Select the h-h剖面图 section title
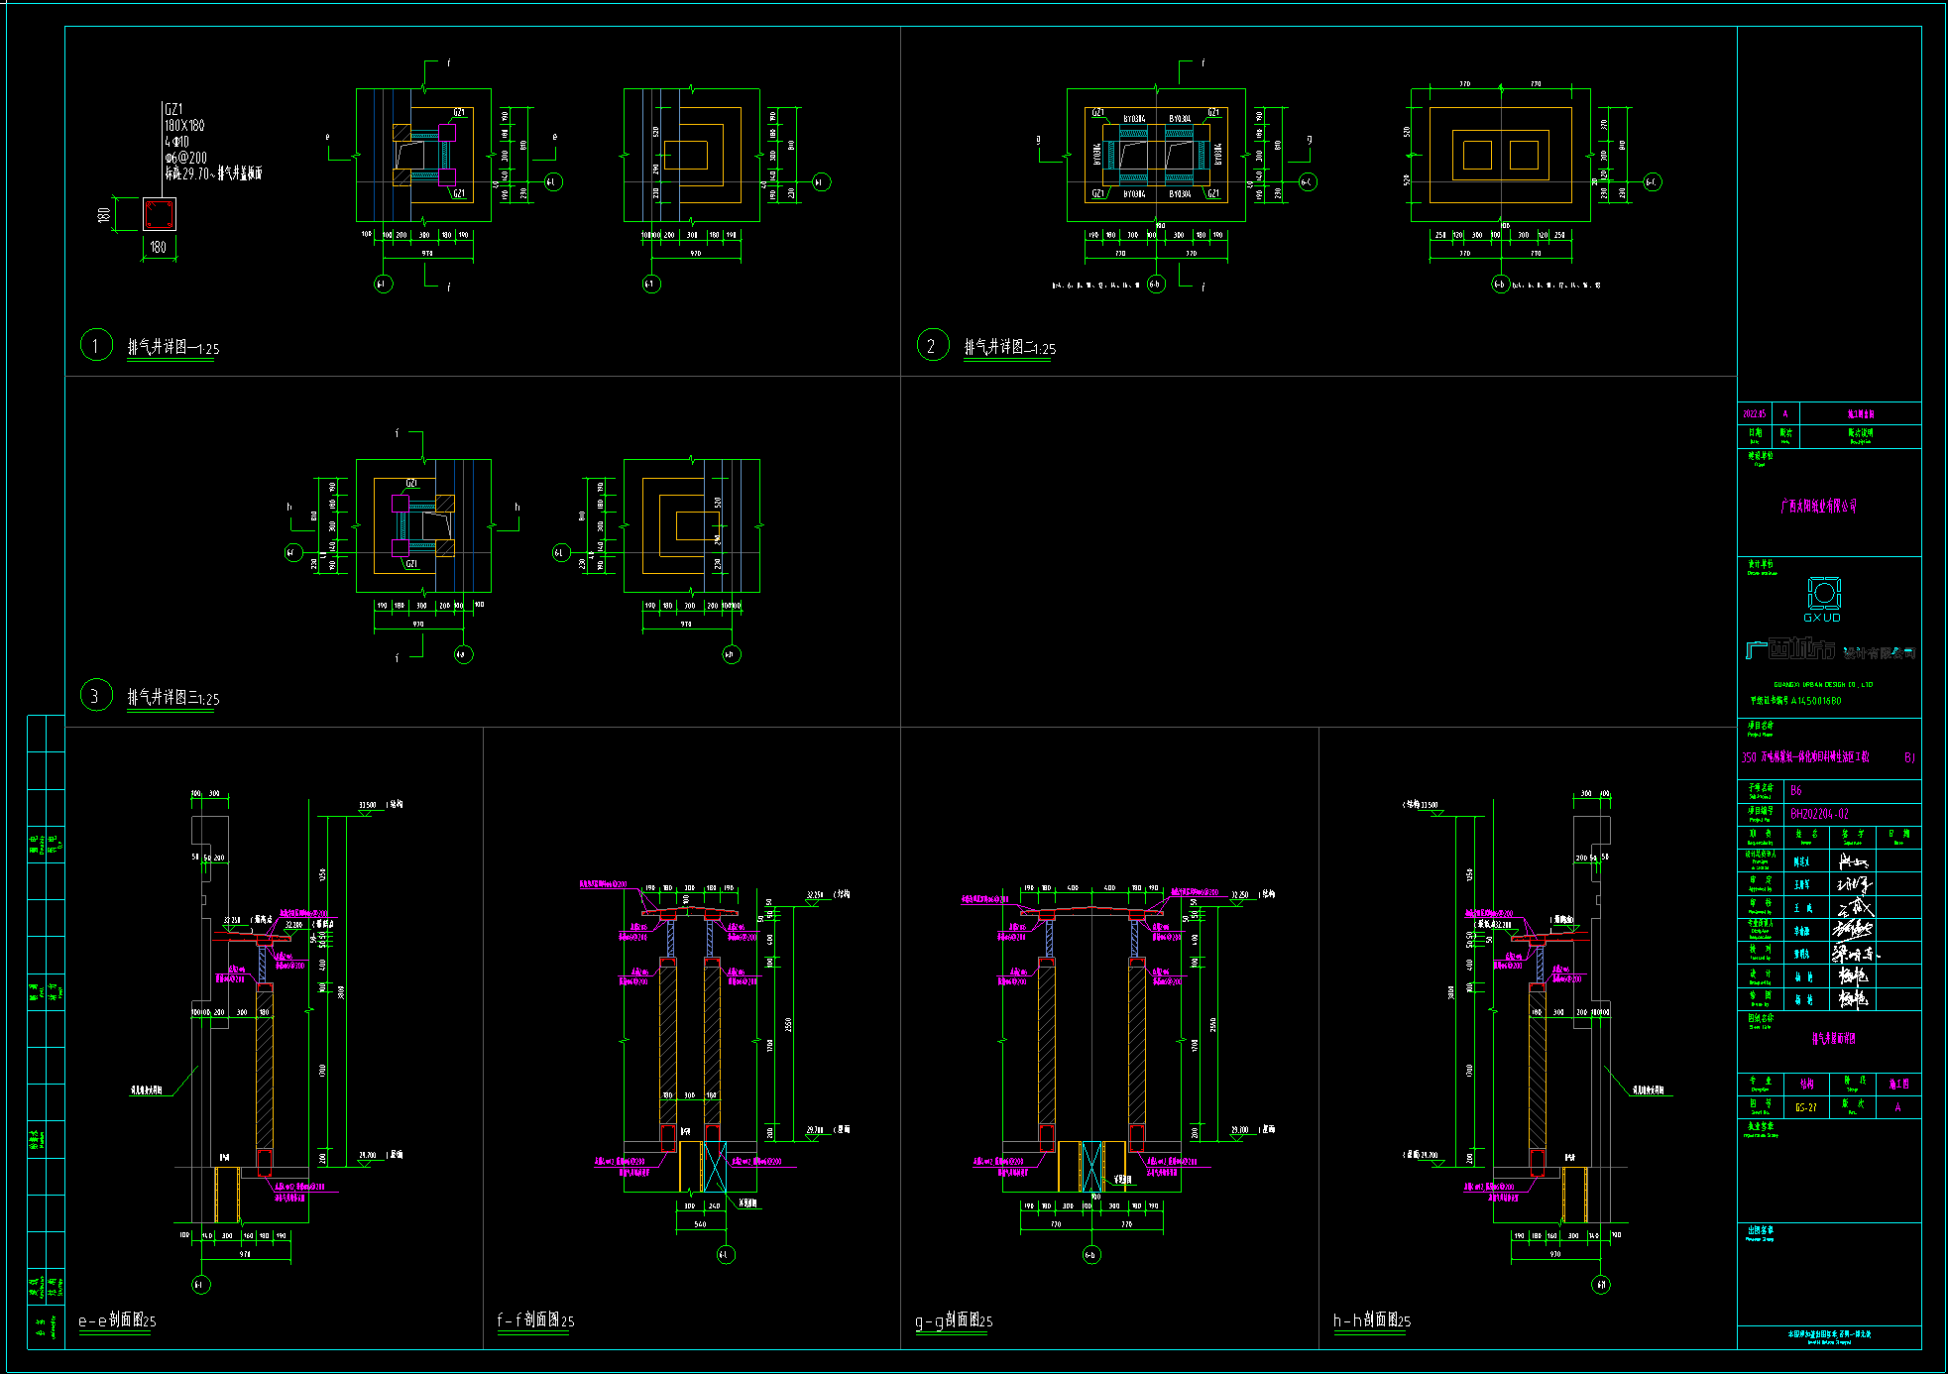The height and width of the screenshot is (1374, 1948). point(1372,1319)
